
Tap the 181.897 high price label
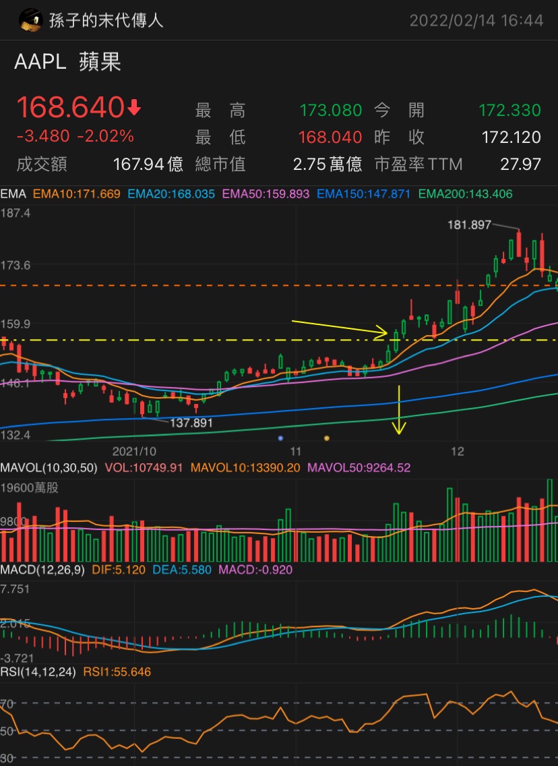pyautogui.click(x=469, y=225)
